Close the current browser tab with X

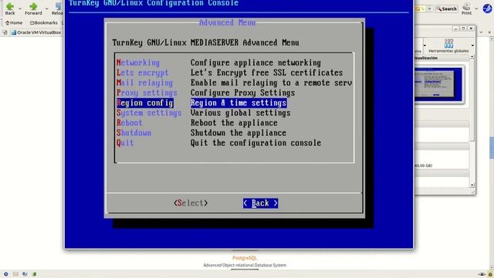[x=489, y=32]
